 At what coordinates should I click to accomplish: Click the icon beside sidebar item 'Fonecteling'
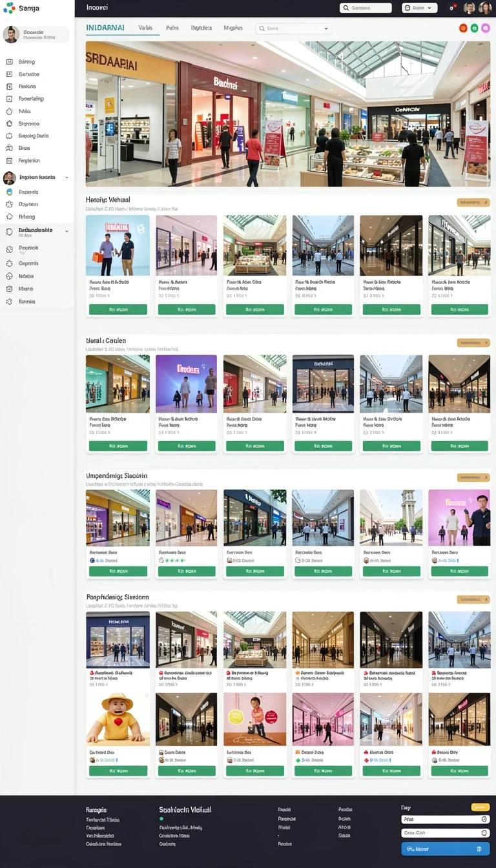coord(9,99)
